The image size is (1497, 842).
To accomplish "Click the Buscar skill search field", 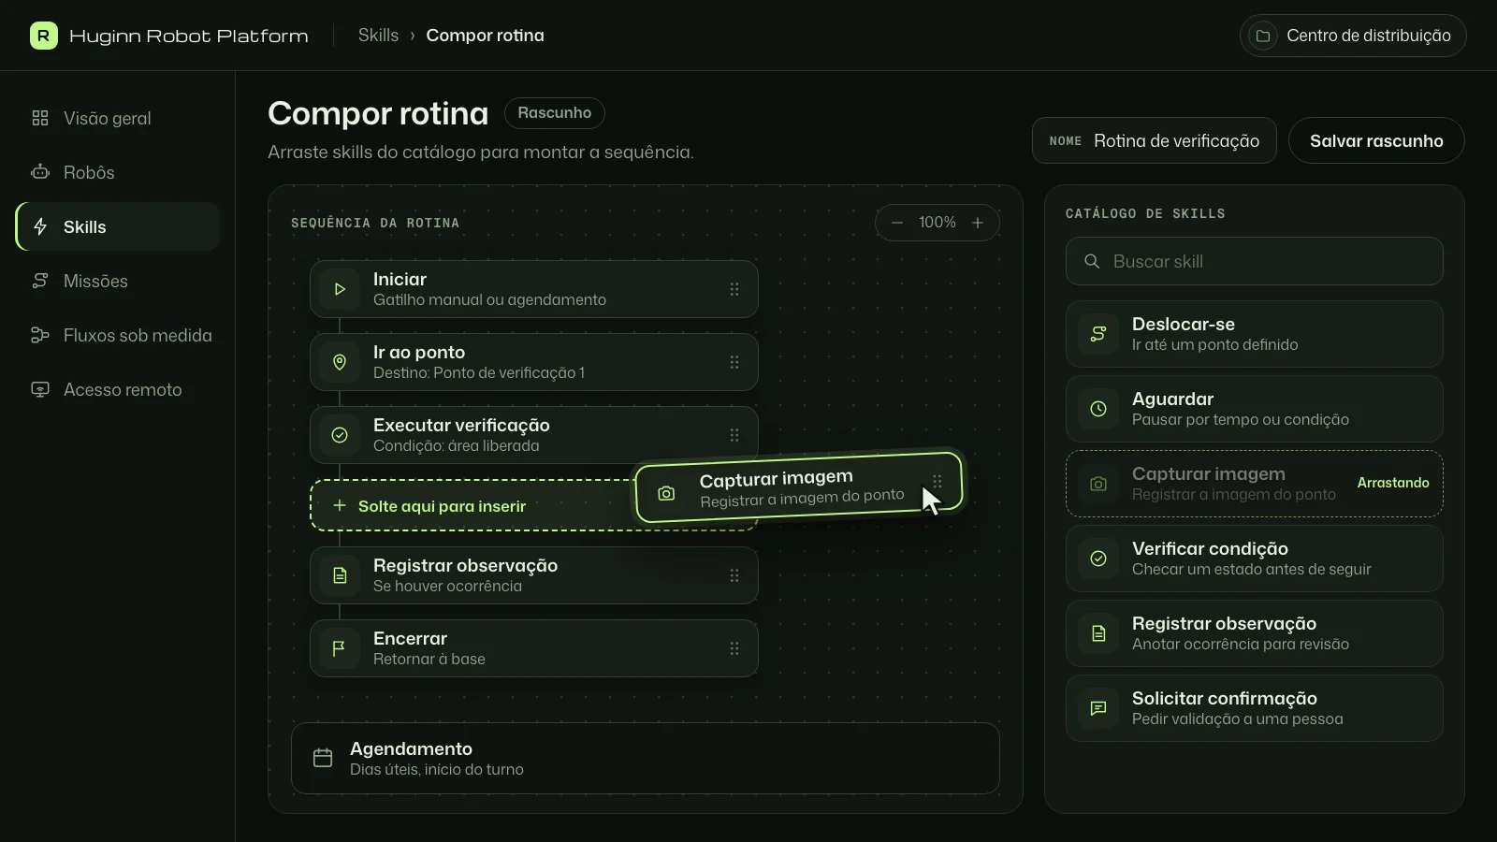I will [x=1254, y=261].
